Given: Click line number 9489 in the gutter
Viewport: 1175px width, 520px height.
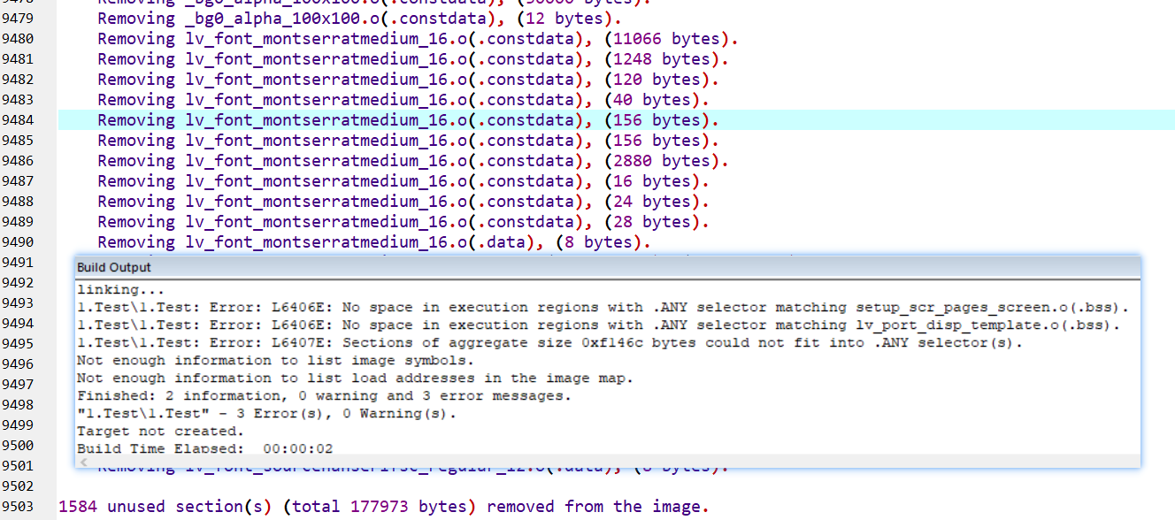Looking at the screenshot, I should 18,221.
